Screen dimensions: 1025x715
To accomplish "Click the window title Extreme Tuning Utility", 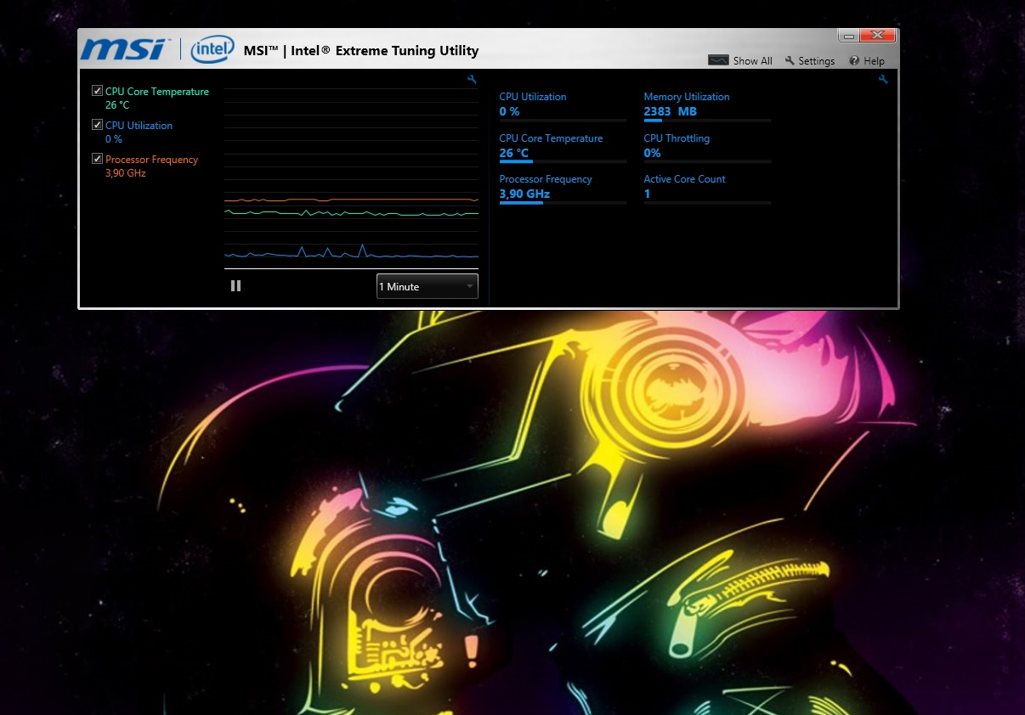I will [361, 51].
